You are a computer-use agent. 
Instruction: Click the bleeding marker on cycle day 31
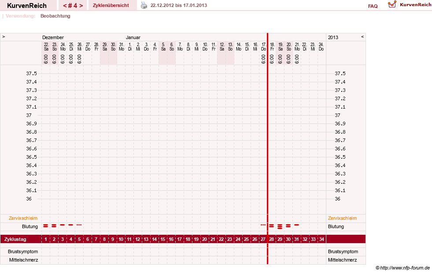click(297, 225)
